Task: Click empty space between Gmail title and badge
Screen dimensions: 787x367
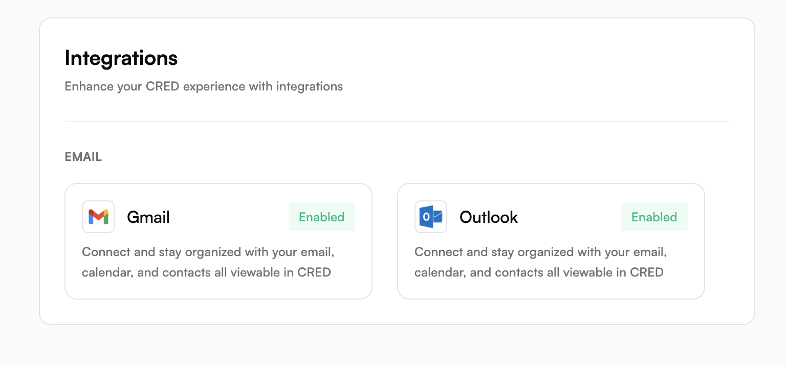Action: (x=229, y=217)
